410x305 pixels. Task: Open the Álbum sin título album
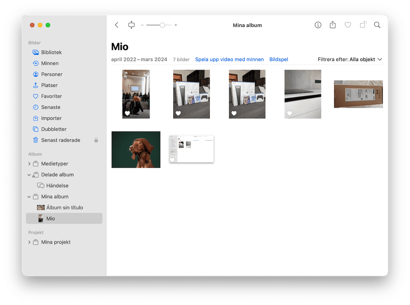[64, 207]
